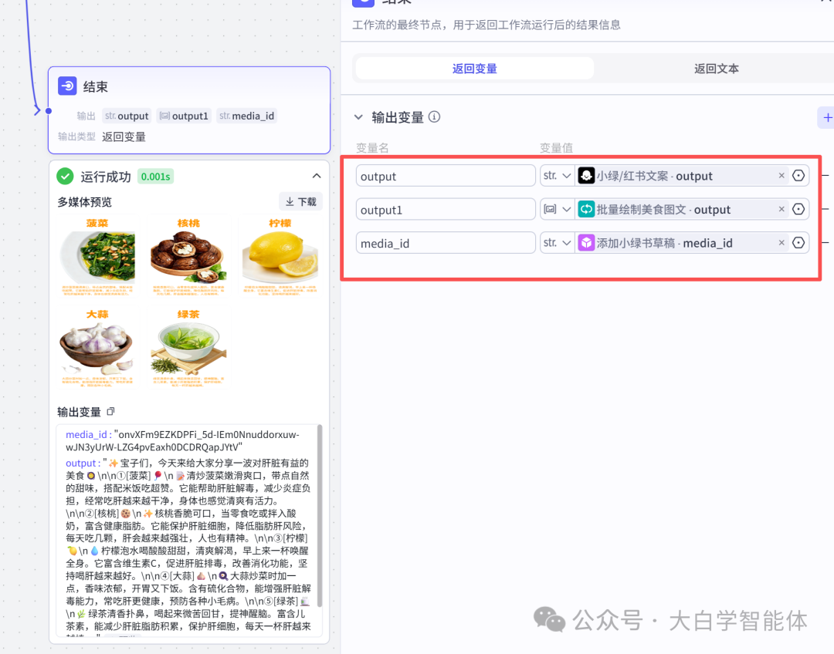Click the 下载 download button
Image resolution: width=834 pixels, height=654 pixels.
[300, 201]
